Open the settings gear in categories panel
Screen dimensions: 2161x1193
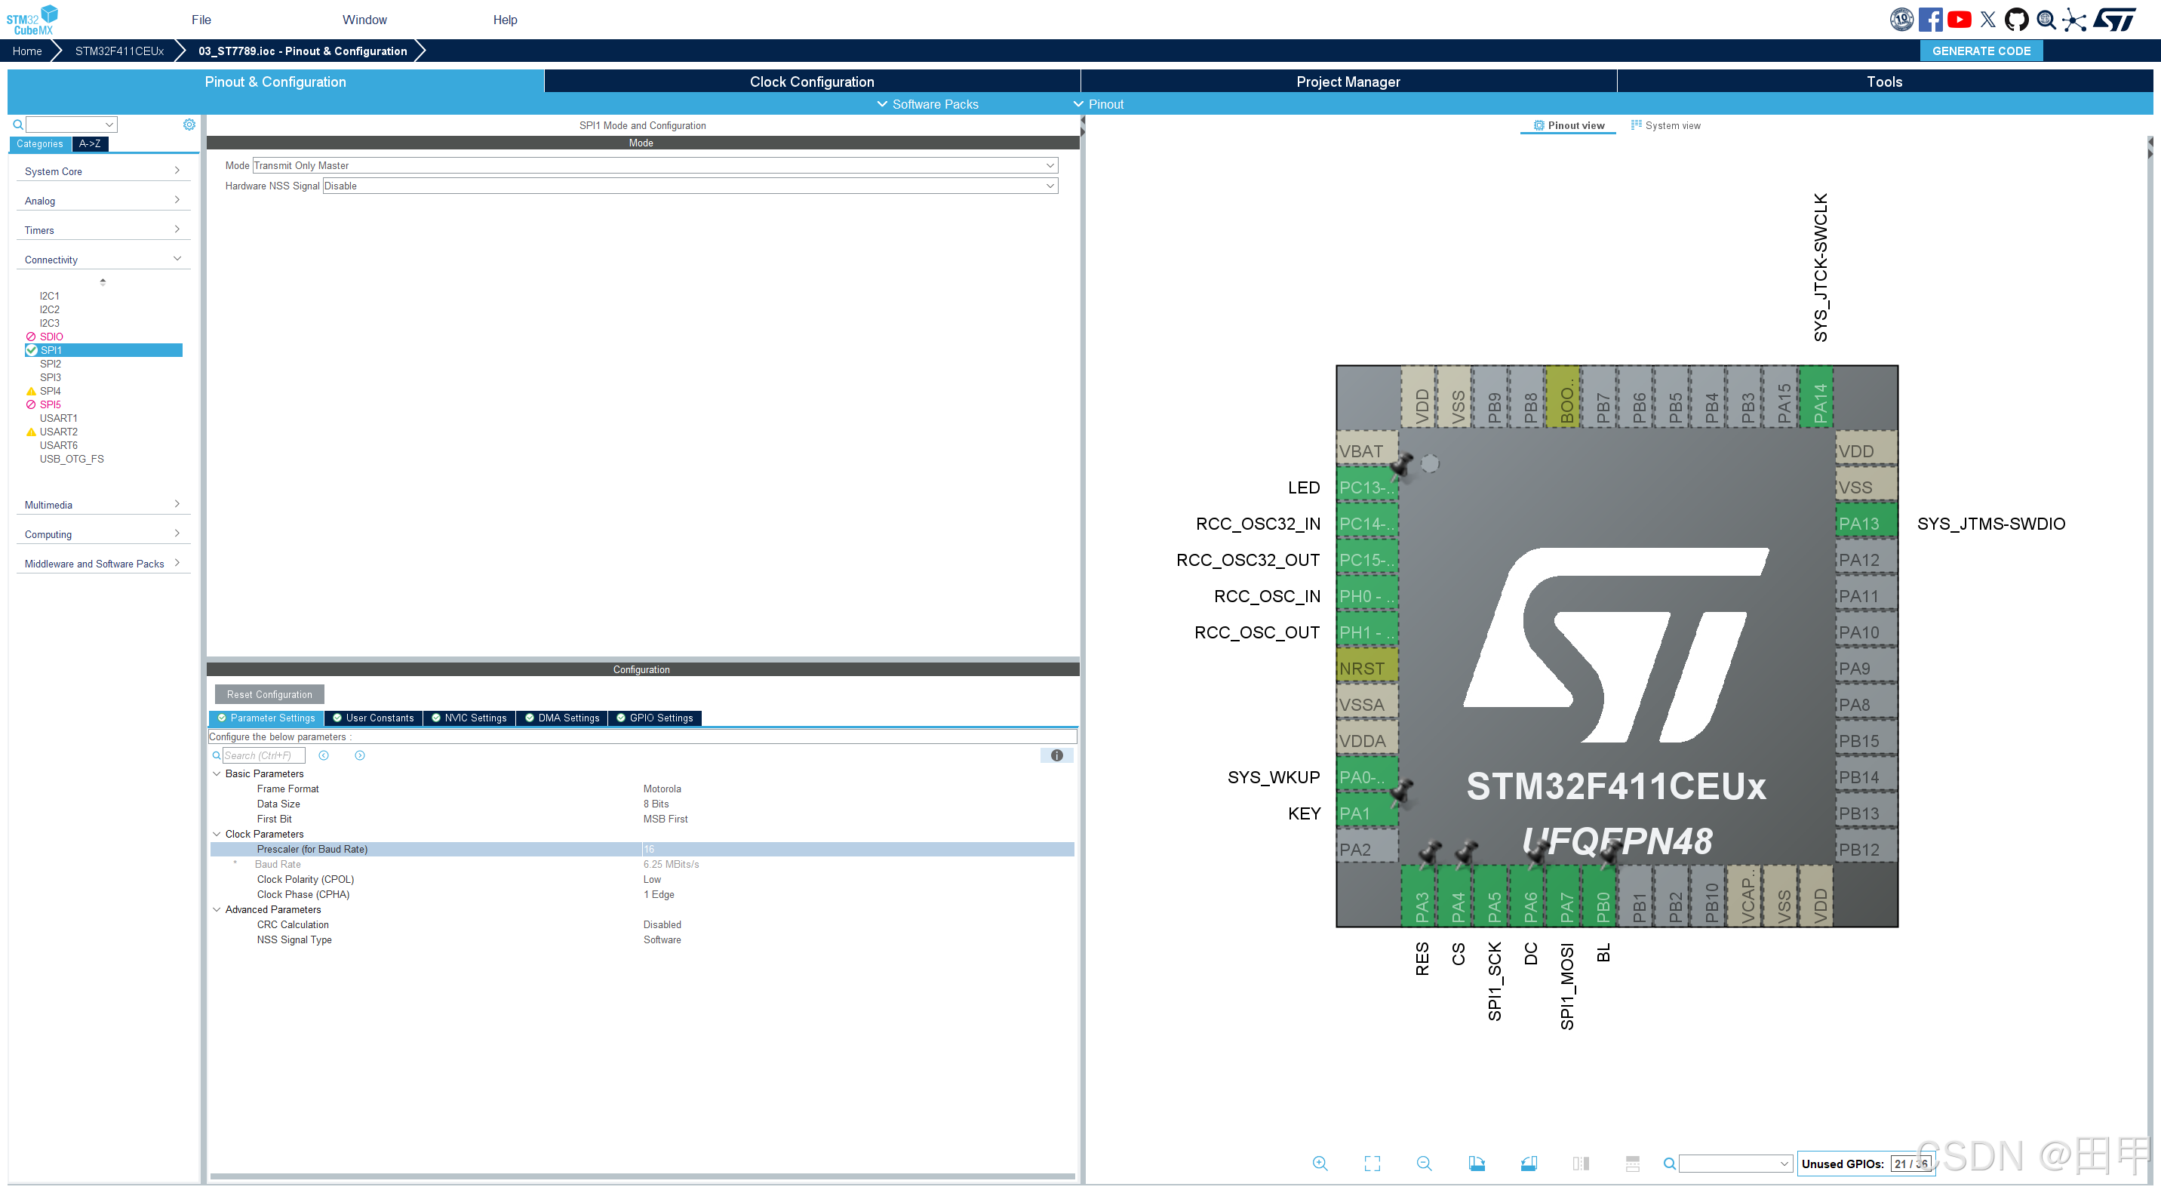[x=189, y=125]
